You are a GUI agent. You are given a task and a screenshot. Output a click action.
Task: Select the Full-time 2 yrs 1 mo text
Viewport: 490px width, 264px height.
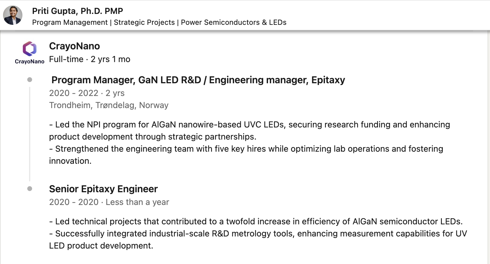pos(90,59)
